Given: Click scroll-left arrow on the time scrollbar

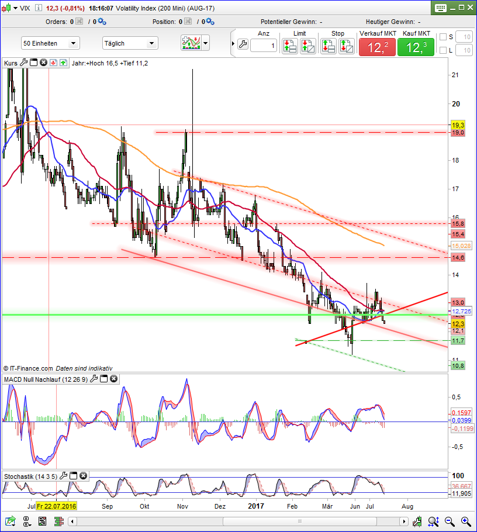Looking at the screenshot, I should [72, 521].
